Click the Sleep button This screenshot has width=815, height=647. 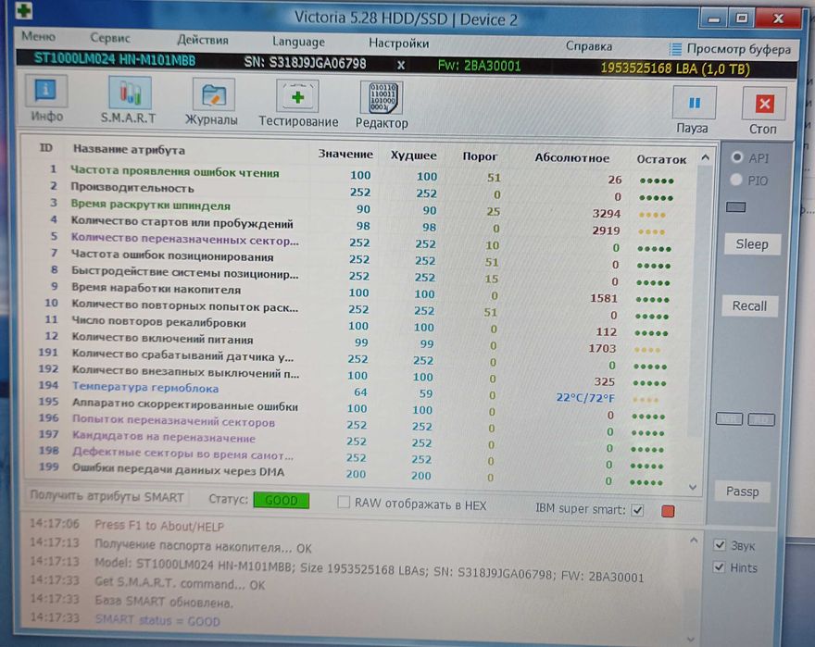click(752, 244)
